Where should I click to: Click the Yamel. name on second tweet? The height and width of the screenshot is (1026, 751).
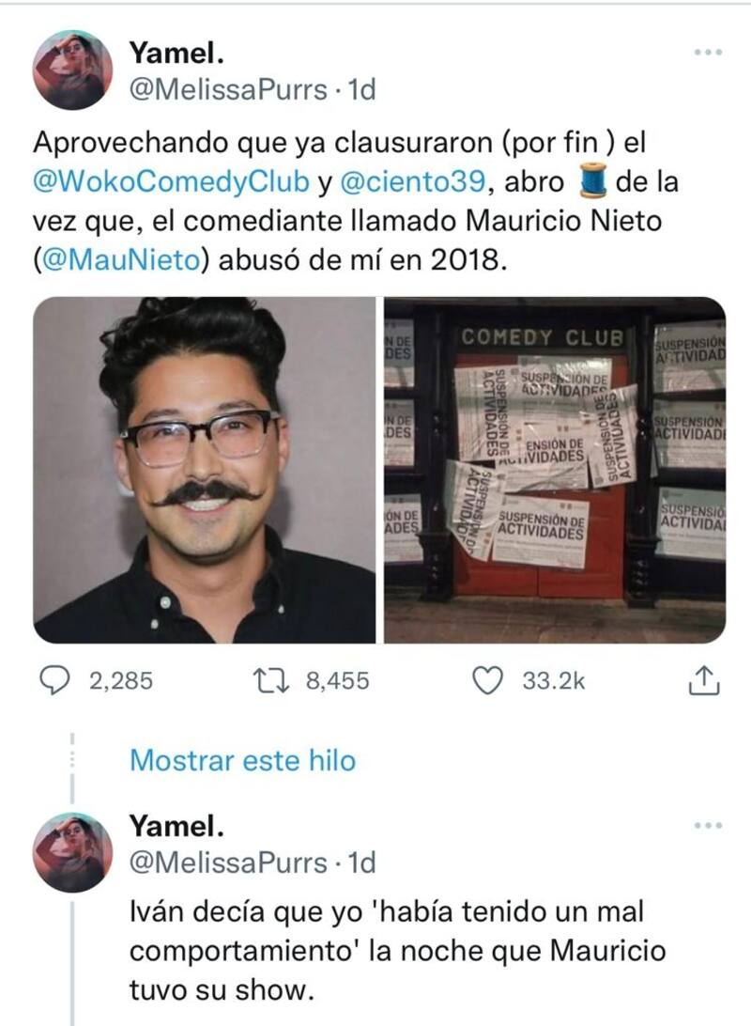(x=176, y=826)
